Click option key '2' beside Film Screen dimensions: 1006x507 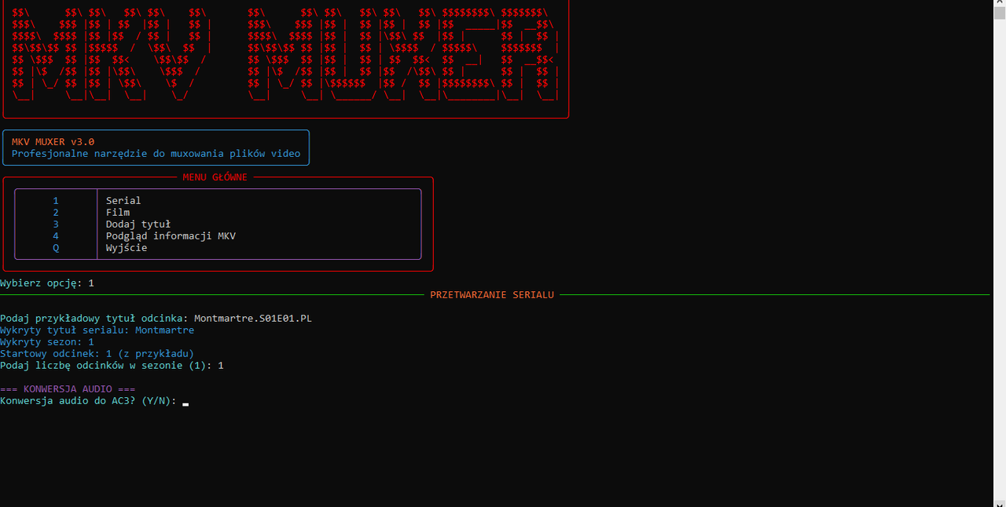[56, 213]
